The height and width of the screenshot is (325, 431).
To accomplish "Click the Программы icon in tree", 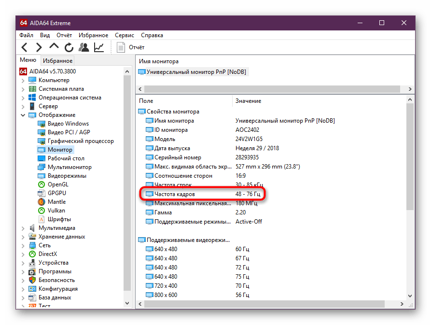I will [x=32, y=272].
